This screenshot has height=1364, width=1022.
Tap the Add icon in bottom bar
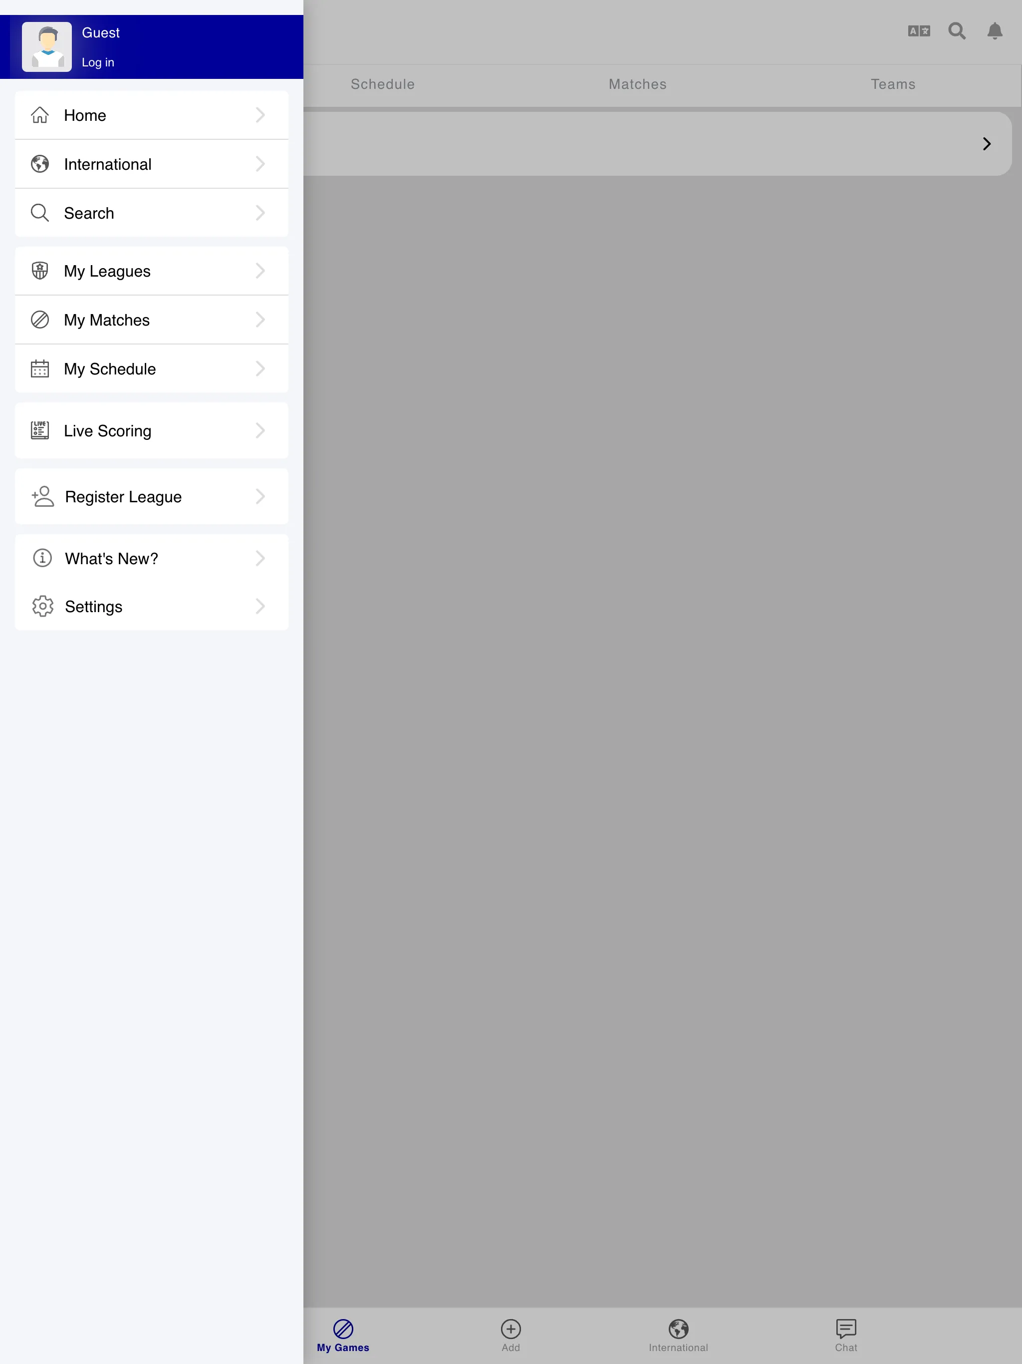511,1330
